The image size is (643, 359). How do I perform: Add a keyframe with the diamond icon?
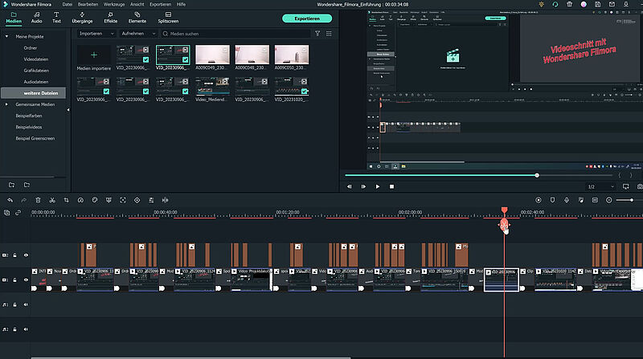[x=137, y=200]
